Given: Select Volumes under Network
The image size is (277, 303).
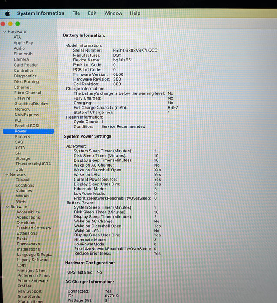Looking at the screenshot, I should coord(24,191).
